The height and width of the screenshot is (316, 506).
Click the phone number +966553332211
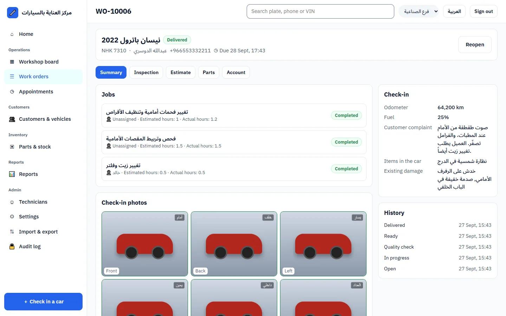click(x=190, y=51)
